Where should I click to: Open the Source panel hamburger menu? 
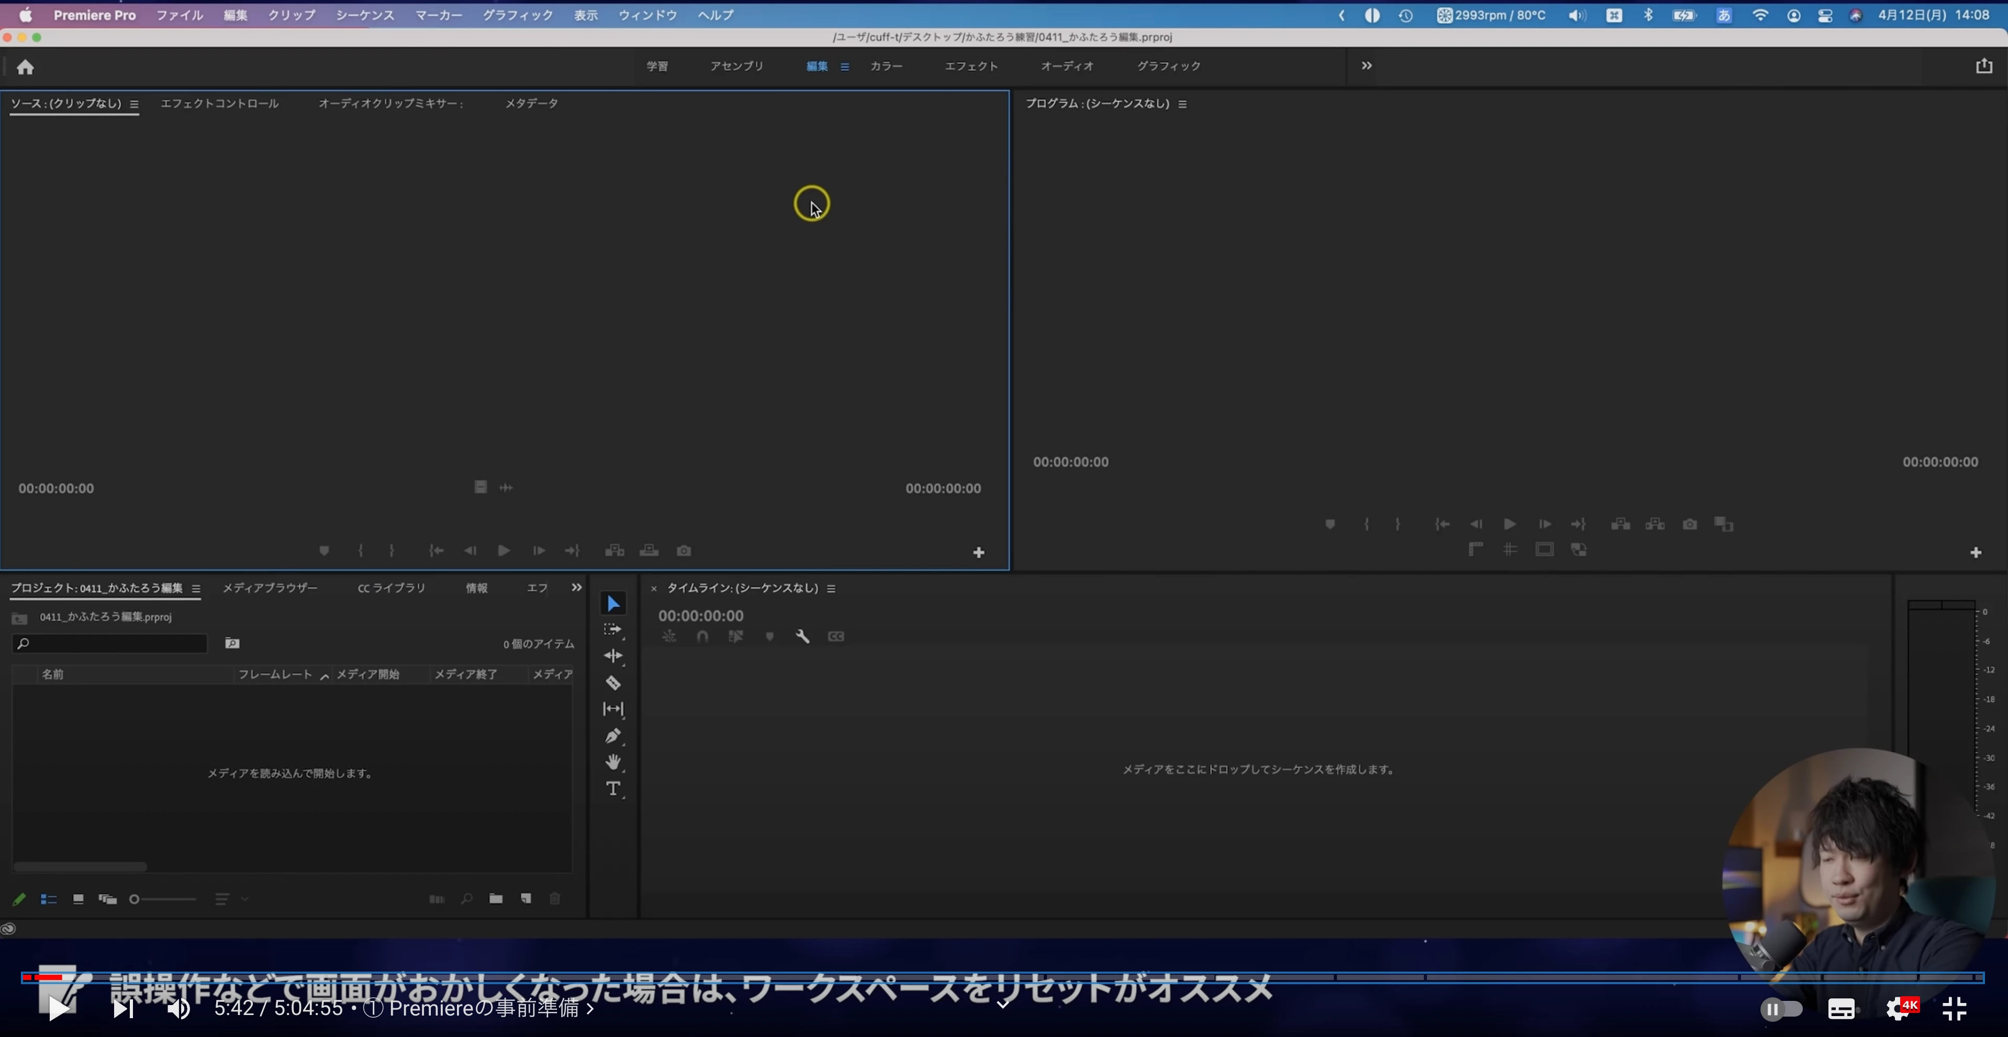click(x=134, y=104)
